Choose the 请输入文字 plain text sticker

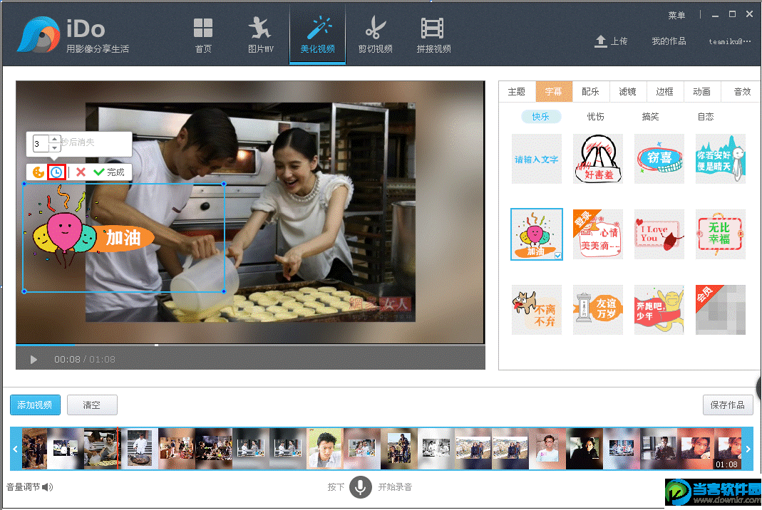click(537, 159)
